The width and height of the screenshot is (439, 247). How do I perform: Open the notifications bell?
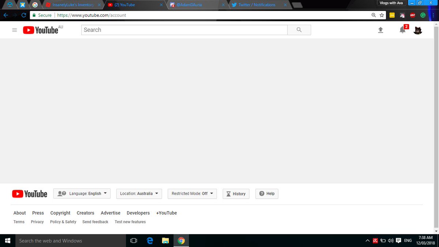click(x=402, y=30)
